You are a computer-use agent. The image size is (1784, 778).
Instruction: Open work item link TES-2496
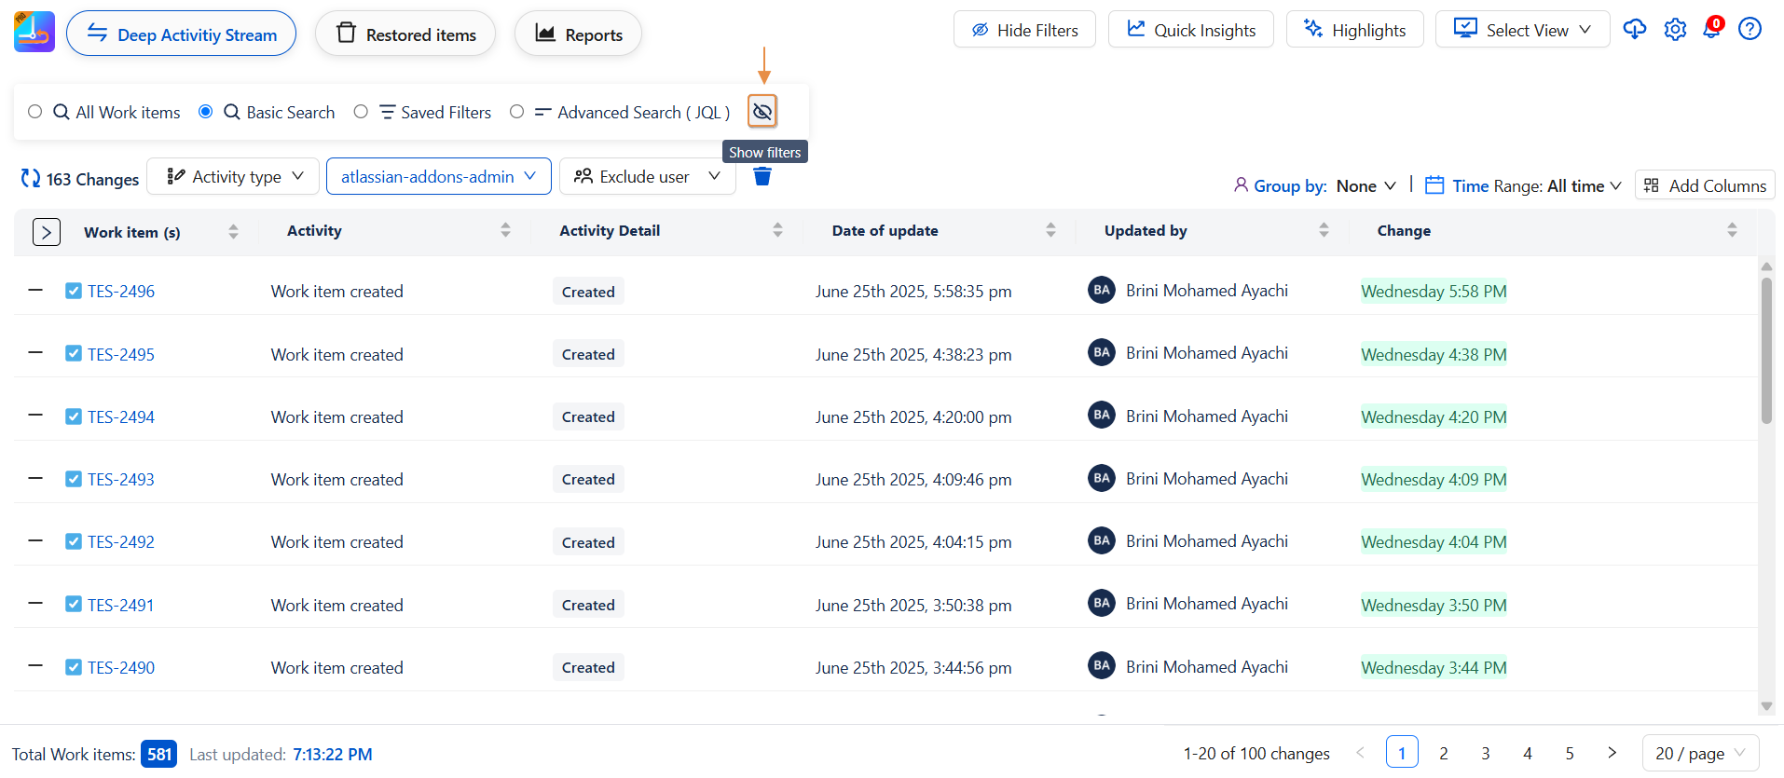[121, 292]
